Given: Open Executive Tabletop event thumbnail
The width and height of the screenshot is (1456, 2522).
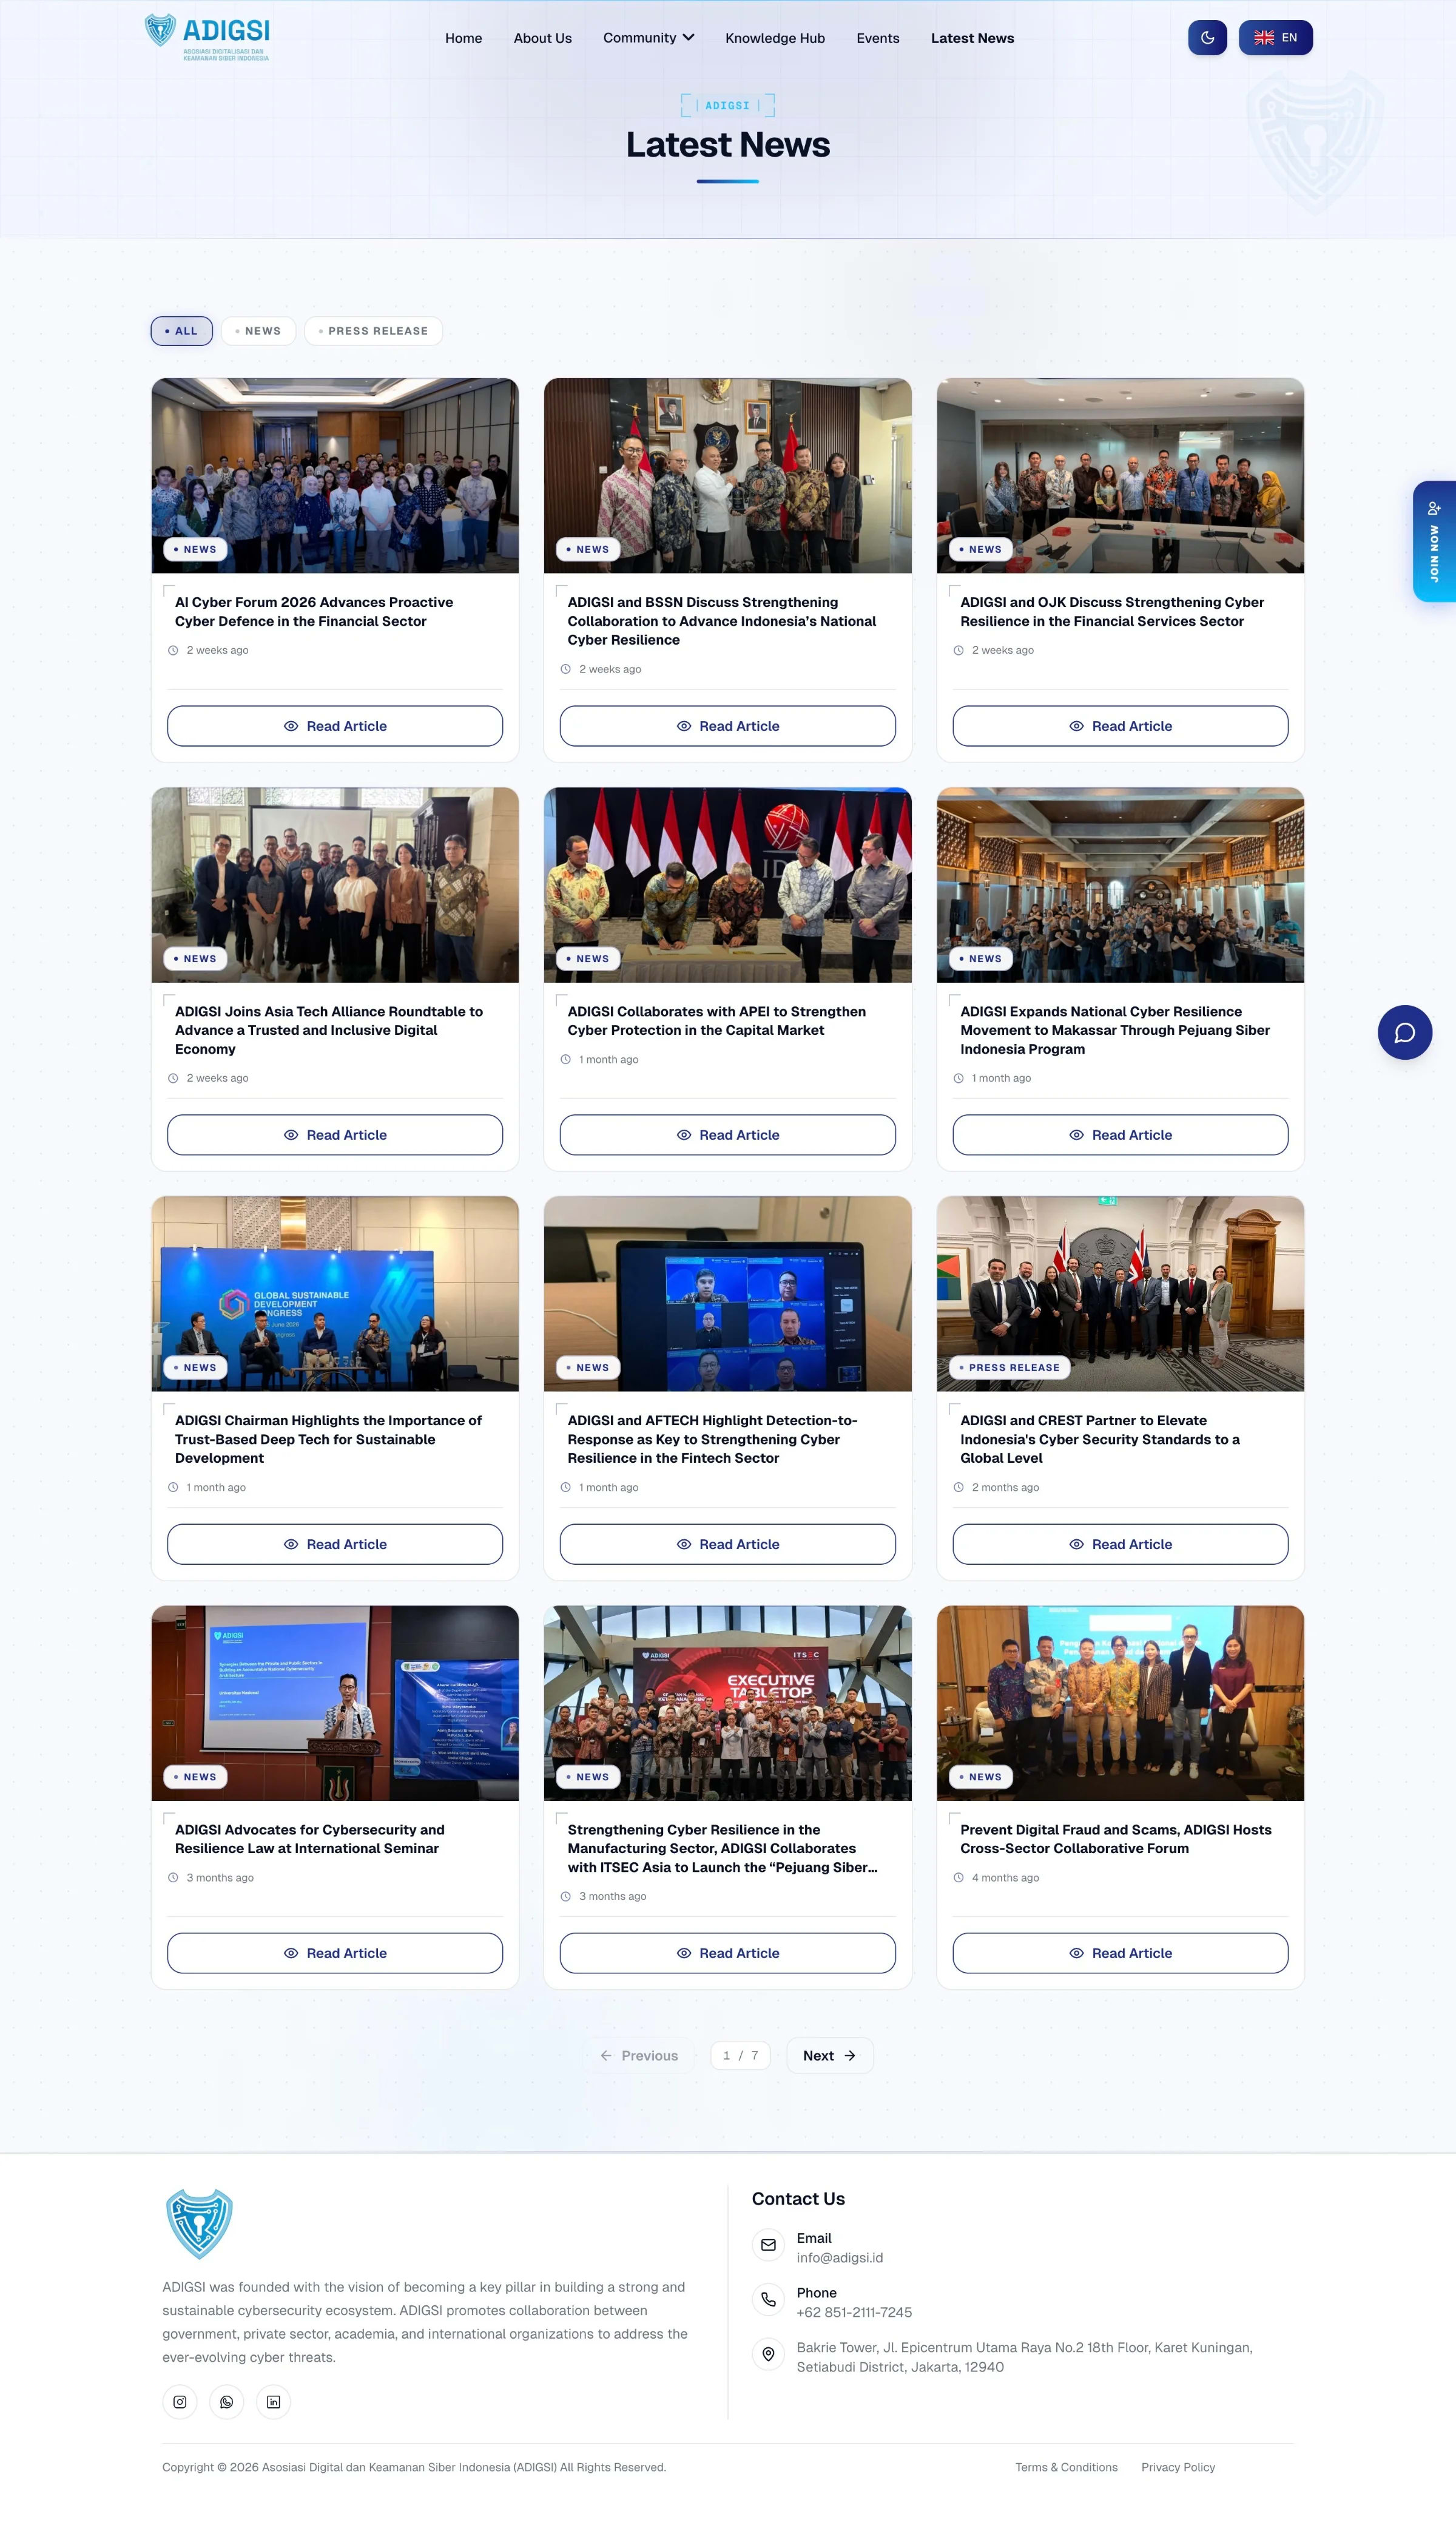Looking at the screenshot, I should [x=727, y=1703].
